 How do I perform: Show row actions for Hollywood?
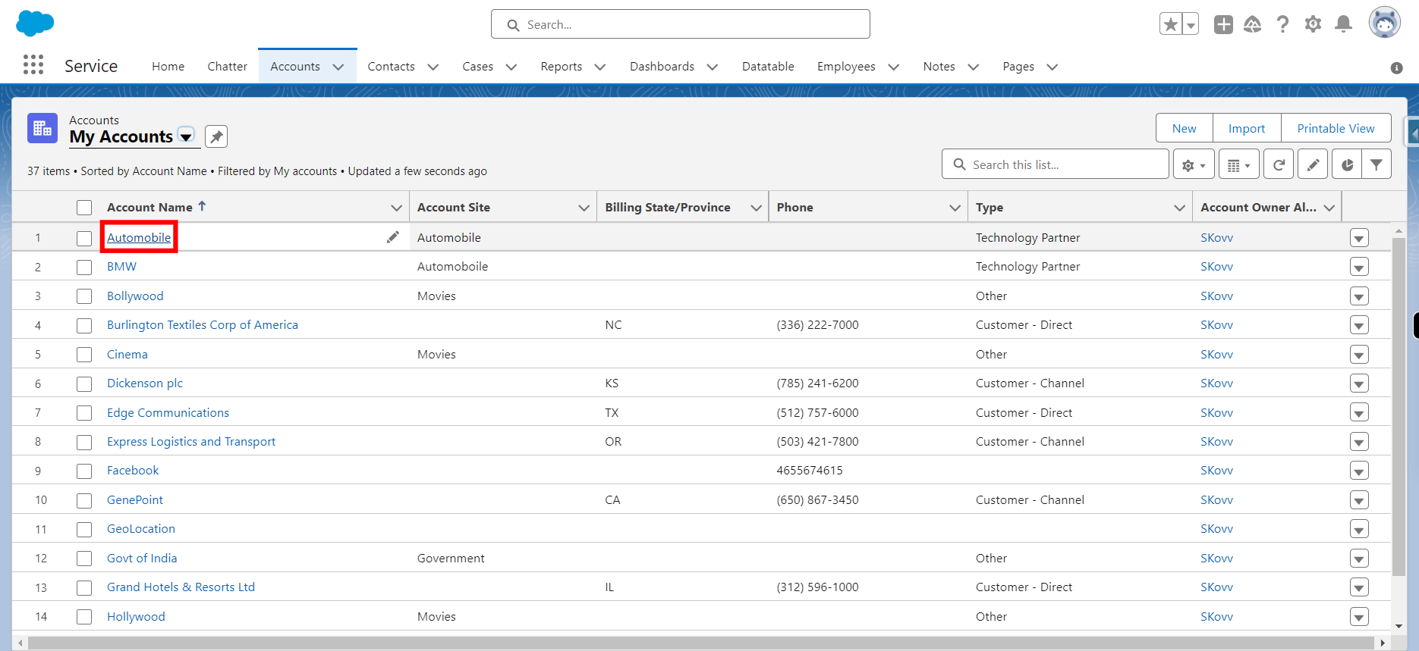[1359, 617]
